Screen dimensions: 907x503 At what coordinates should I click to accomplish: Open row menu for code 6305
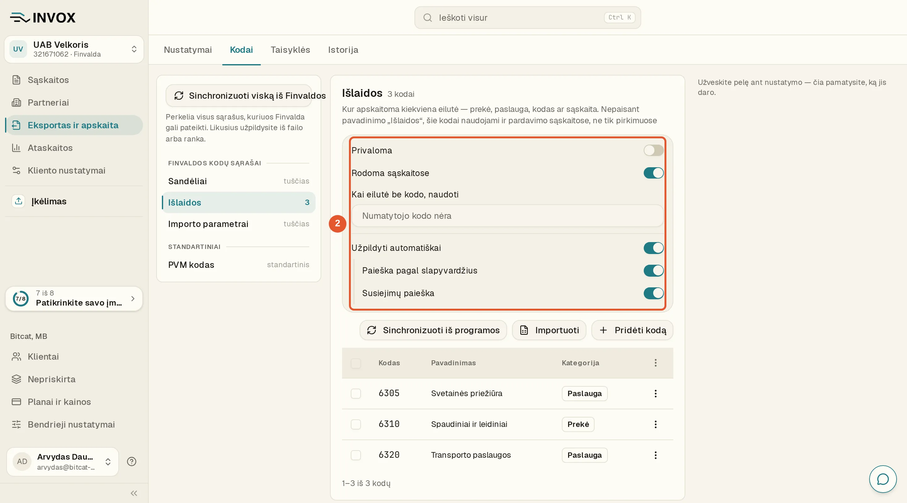pos(655,394)
